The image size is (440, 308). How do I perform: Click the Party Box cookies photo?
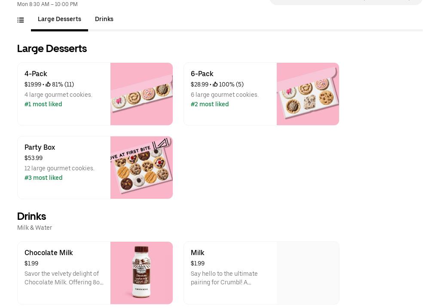point(141,168)
